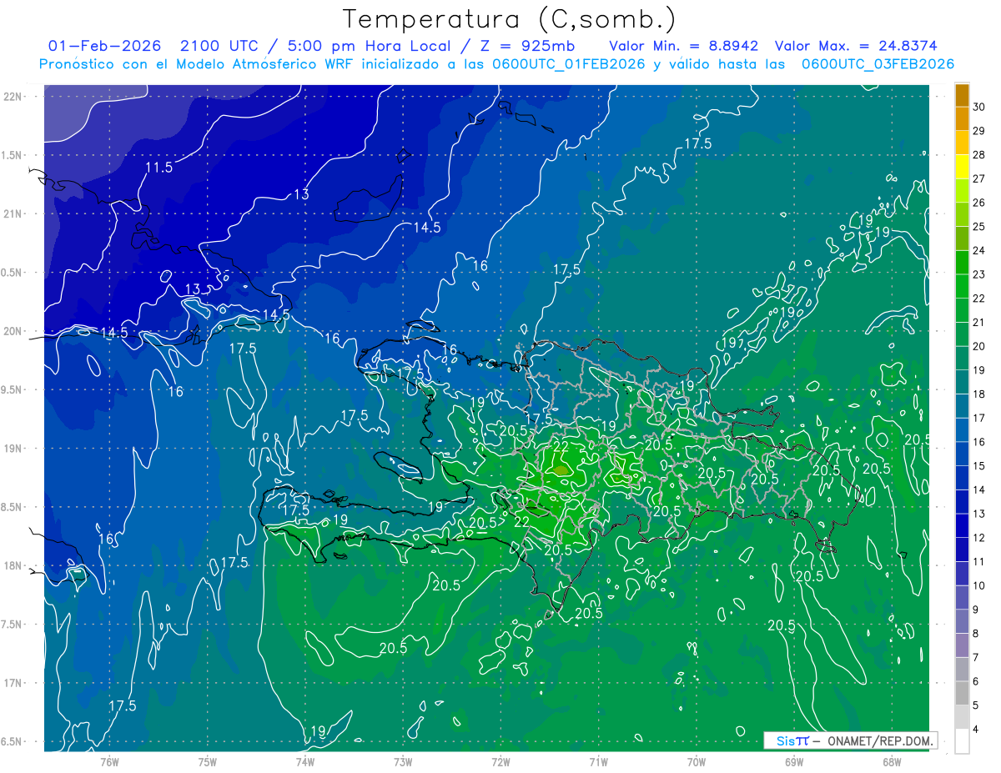The height and width of the screenshot is (773, 1001).
Task: Click the "Temperatura (C,somb.)" map title
Action: (510, 19)
